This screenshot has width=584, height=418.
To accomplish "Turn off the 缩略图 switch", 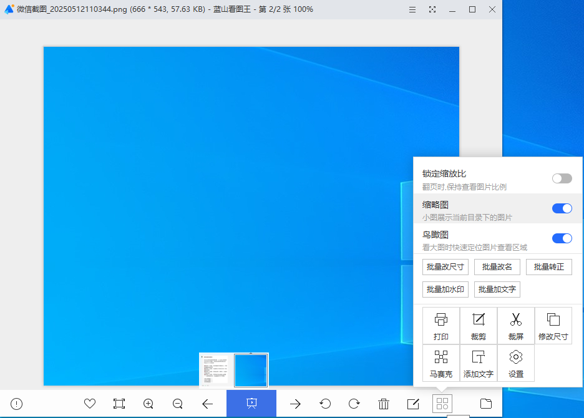I will coord(562,208).
